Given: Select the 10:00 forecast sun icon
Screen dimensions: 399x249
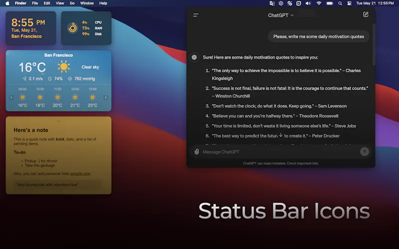Looking at the screenshot, I should (40, 97).
